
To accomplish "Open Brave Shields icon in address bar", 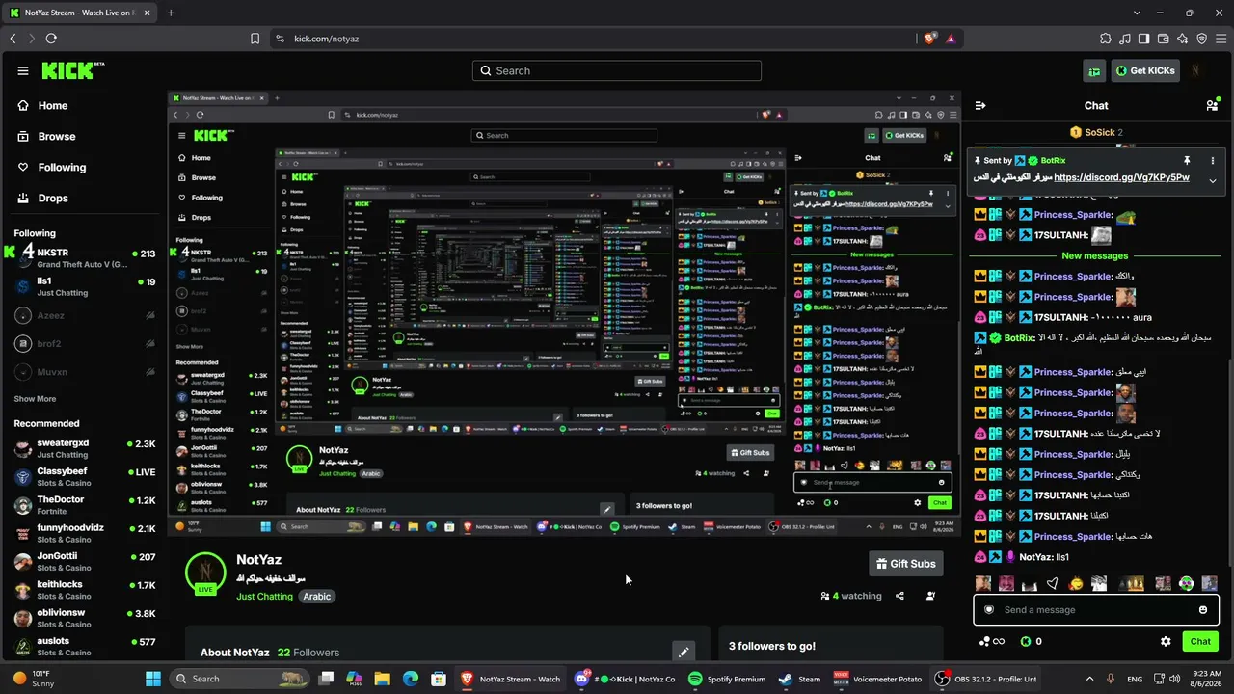I will [929, 39].
